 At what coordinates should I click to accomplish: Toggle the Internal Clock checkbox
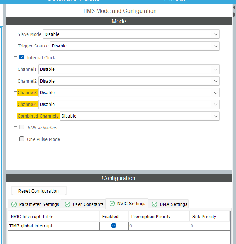tap(22, 57)
